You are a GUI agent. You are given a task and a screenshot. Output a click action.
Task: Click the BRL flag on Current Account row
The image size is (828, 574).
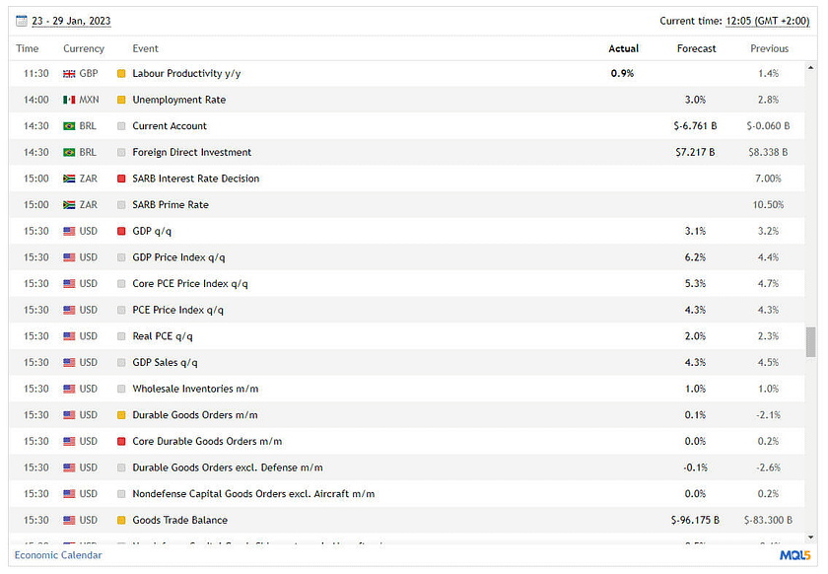69,126
